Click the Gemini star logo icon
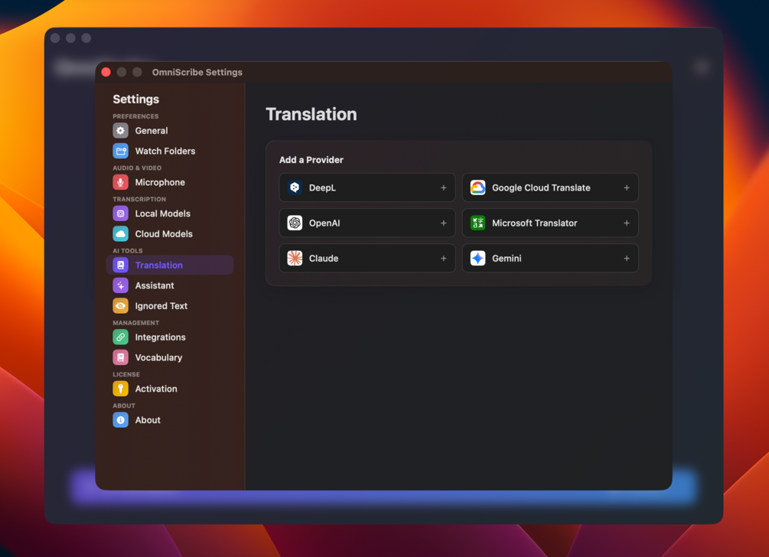Viewport: 769px width, 557px height. [x=477, y=259]
